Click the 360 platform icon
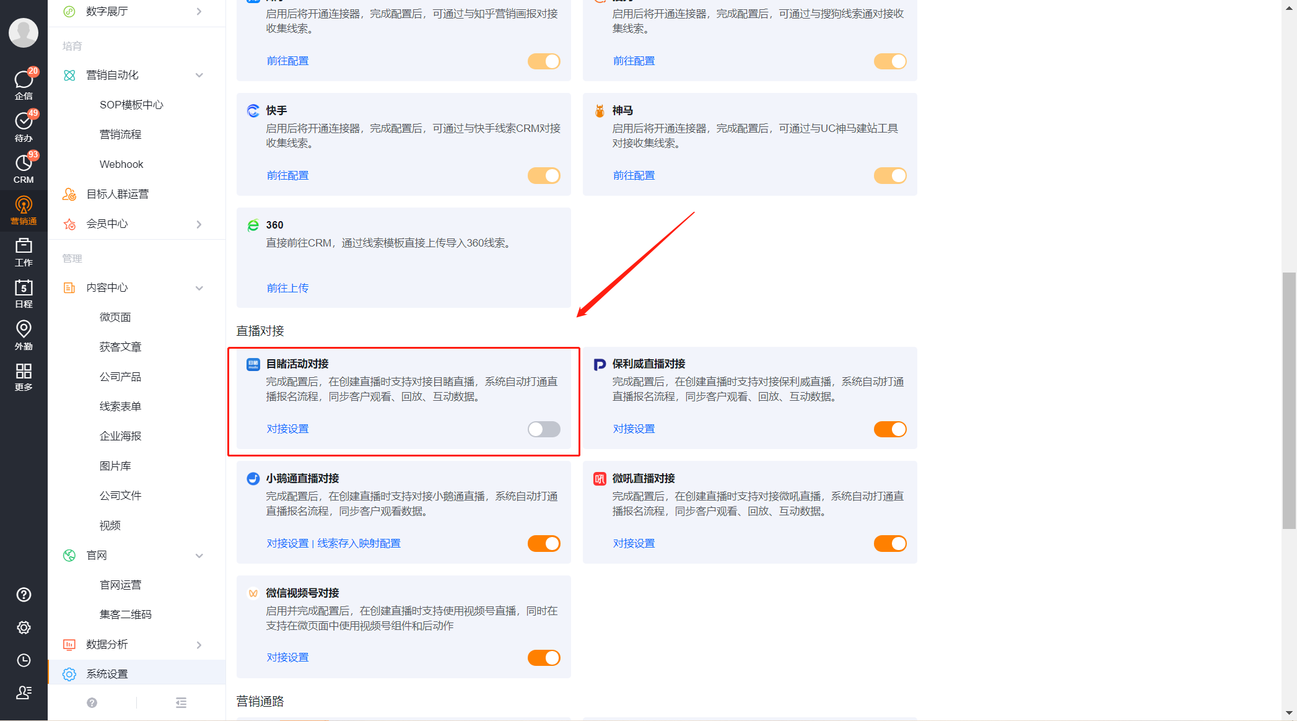The height and width of the screenshot is (721, 1297). click(253, 225)
